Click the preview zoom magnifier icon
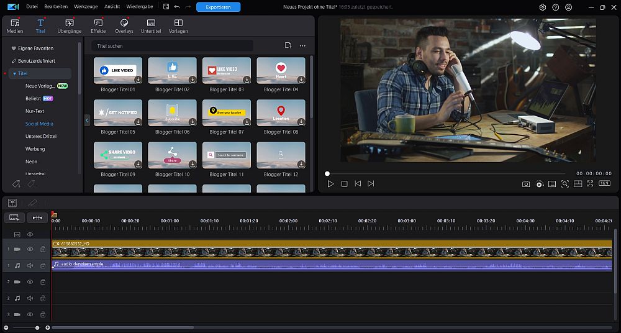This screenshot has width=621, height=333. (x=564, y=184)
